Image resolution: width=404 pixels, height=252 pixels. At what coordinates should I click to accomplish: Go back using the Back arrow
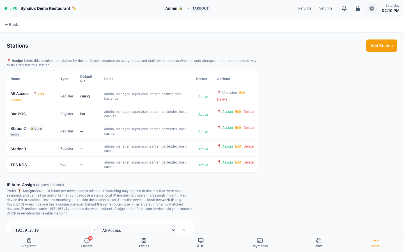click(11, 25)
